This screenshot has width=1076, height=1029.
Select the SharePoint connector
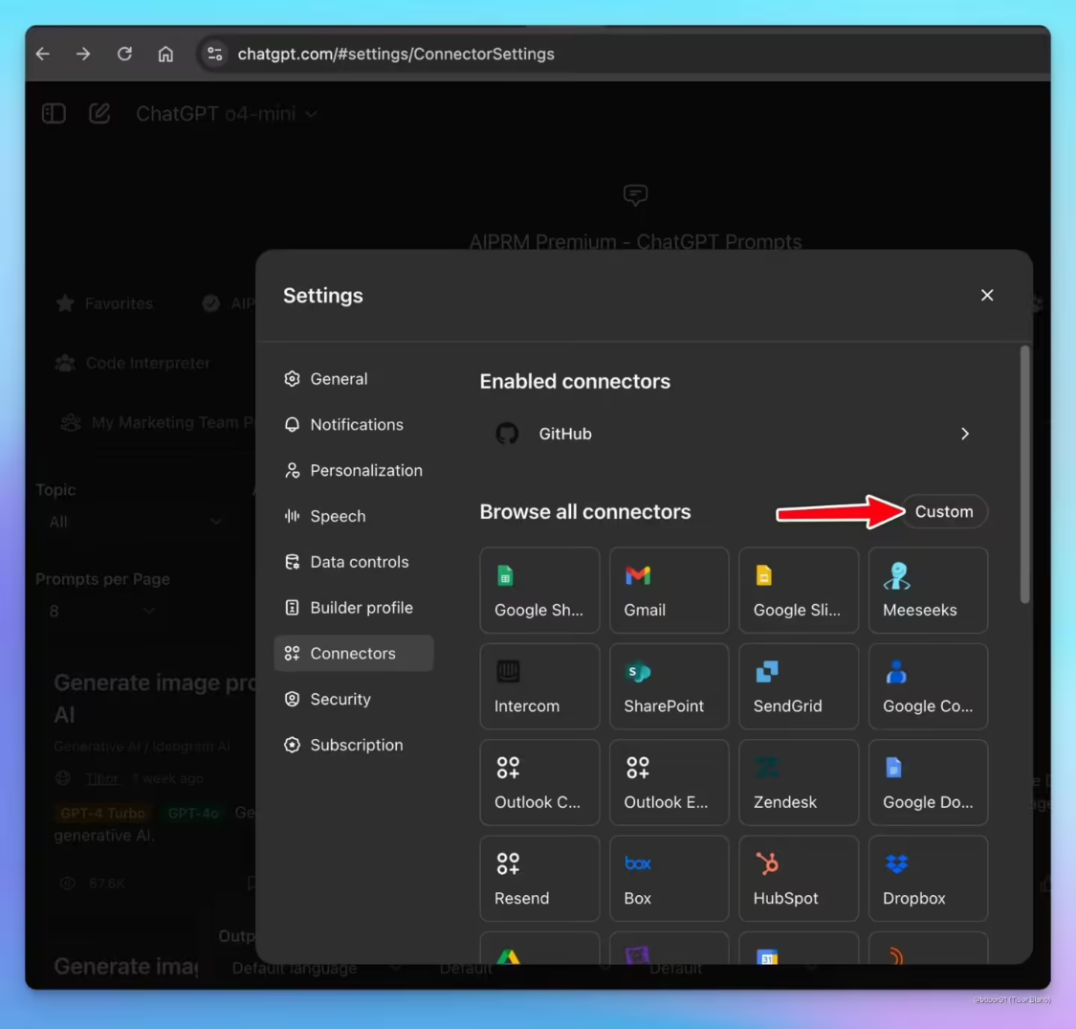(x=669, y=685)
